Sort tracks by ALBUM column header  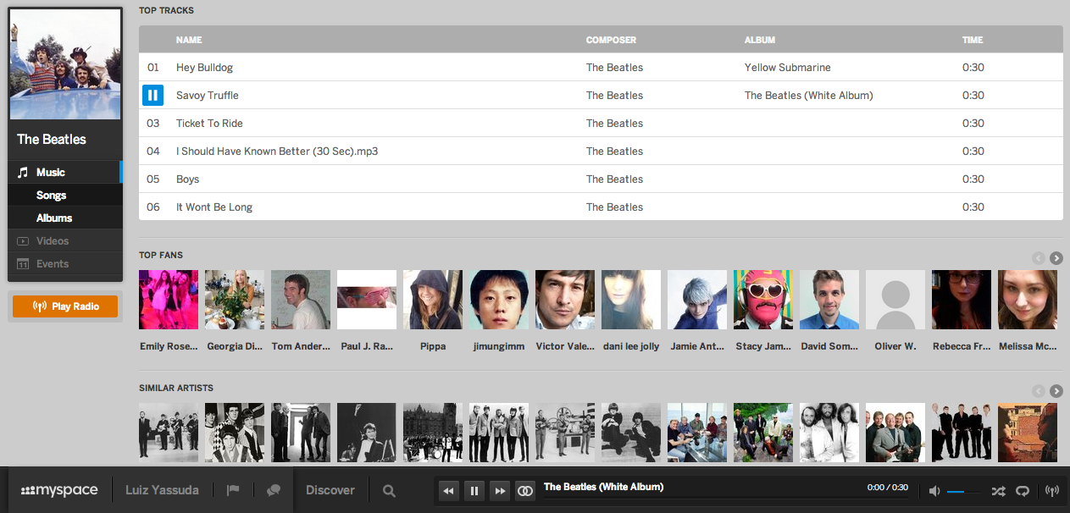(x=760, y=40)
